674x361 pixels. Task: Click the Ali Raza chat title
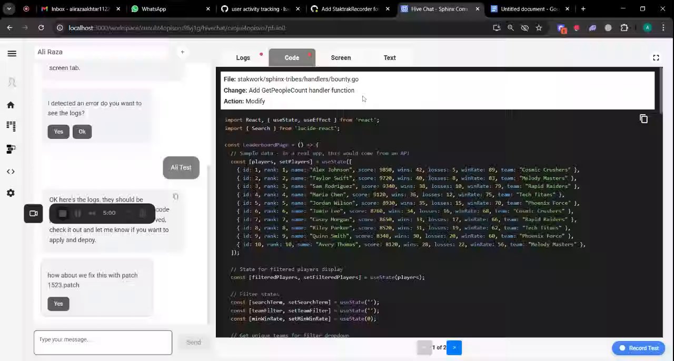50,52
